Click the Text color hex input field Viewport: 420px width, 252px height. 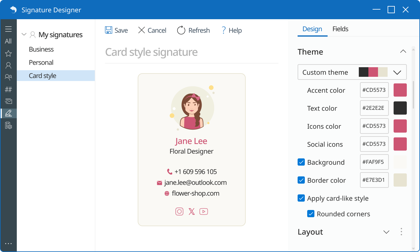(374, 108)
